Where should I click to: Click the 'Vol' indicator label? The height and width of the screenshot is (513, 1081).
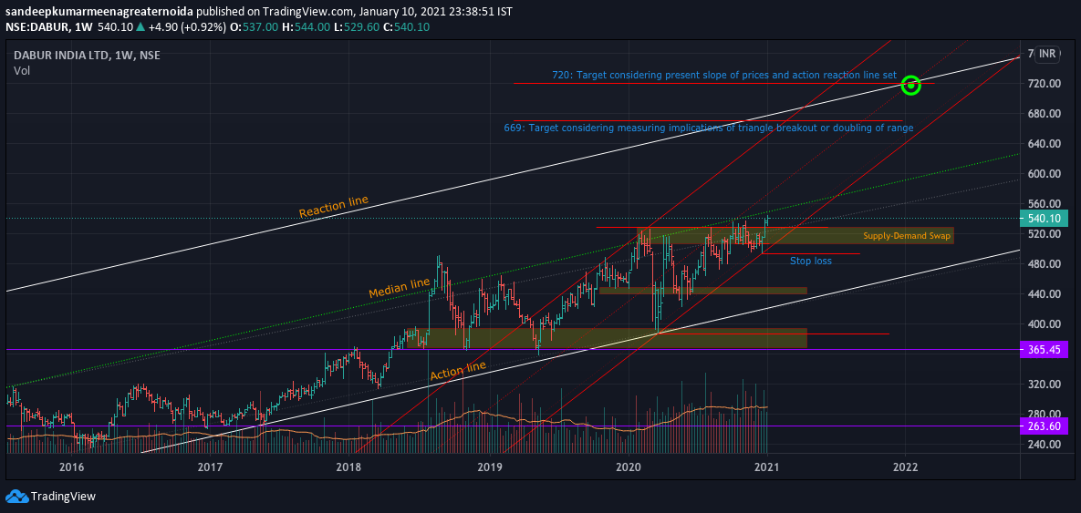pyautogui.click(x=21, y=70)
